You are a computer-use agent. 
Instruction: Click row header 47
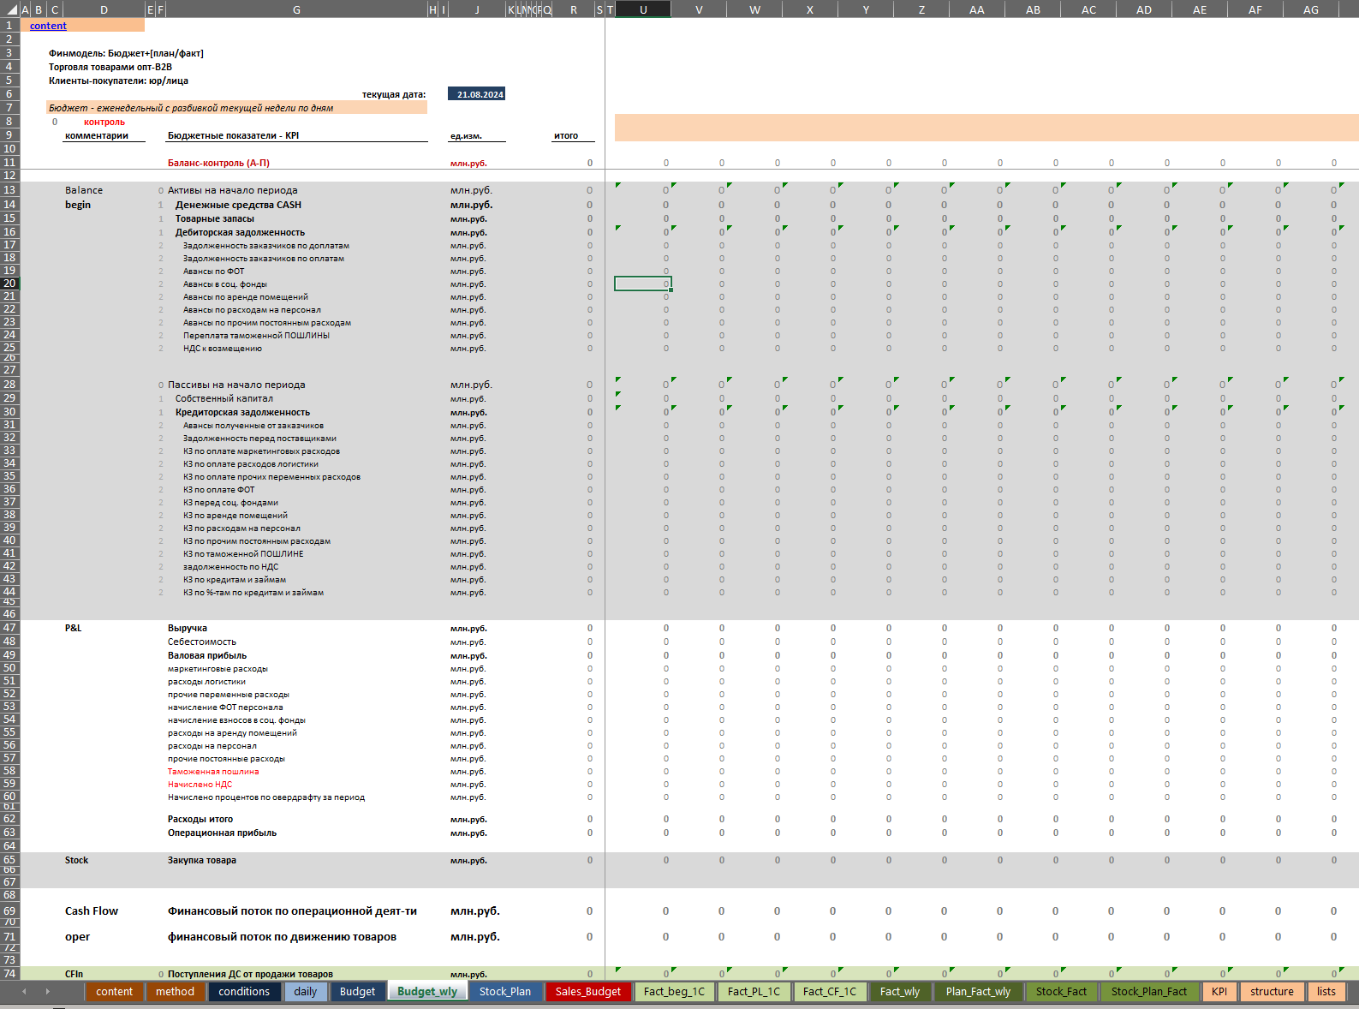tap(9, 628)
